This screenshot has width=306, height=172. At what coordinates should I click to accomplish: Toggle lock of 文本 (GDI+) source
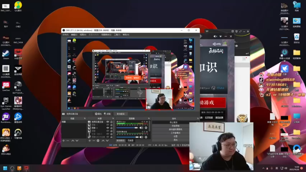(x=111, y=134)
